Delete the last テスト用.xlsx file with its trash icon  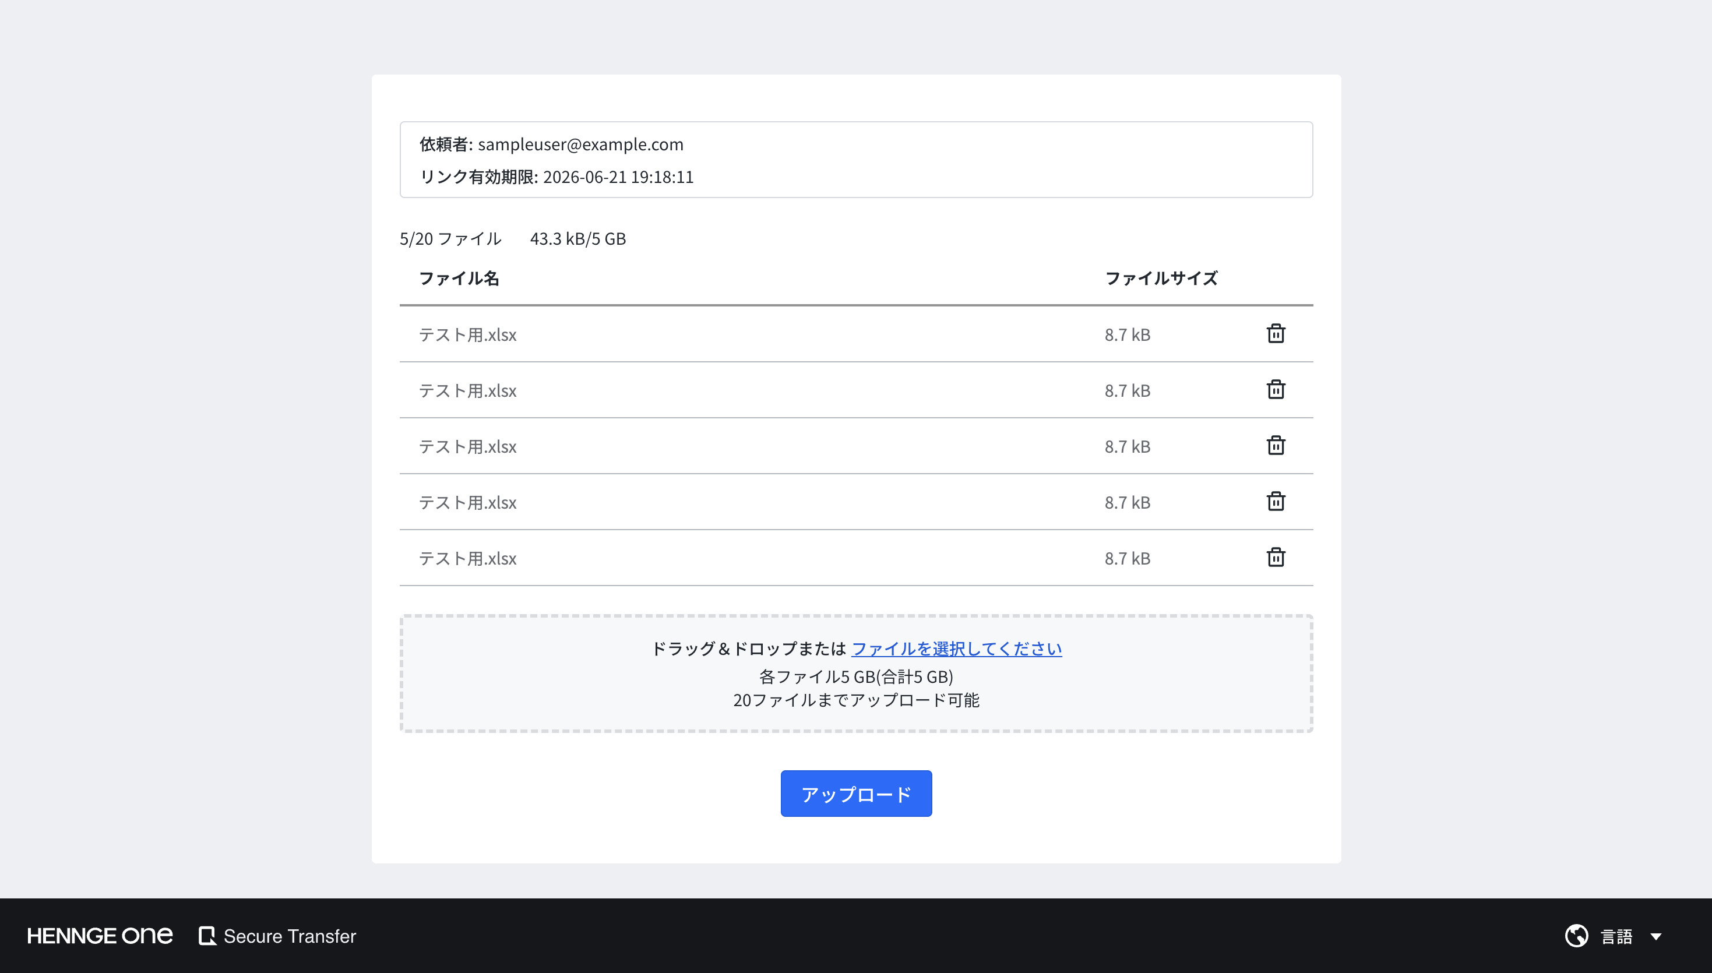click(1276, 558)
